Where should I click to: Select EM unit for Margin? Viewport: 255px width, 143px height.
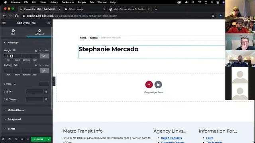40,50
